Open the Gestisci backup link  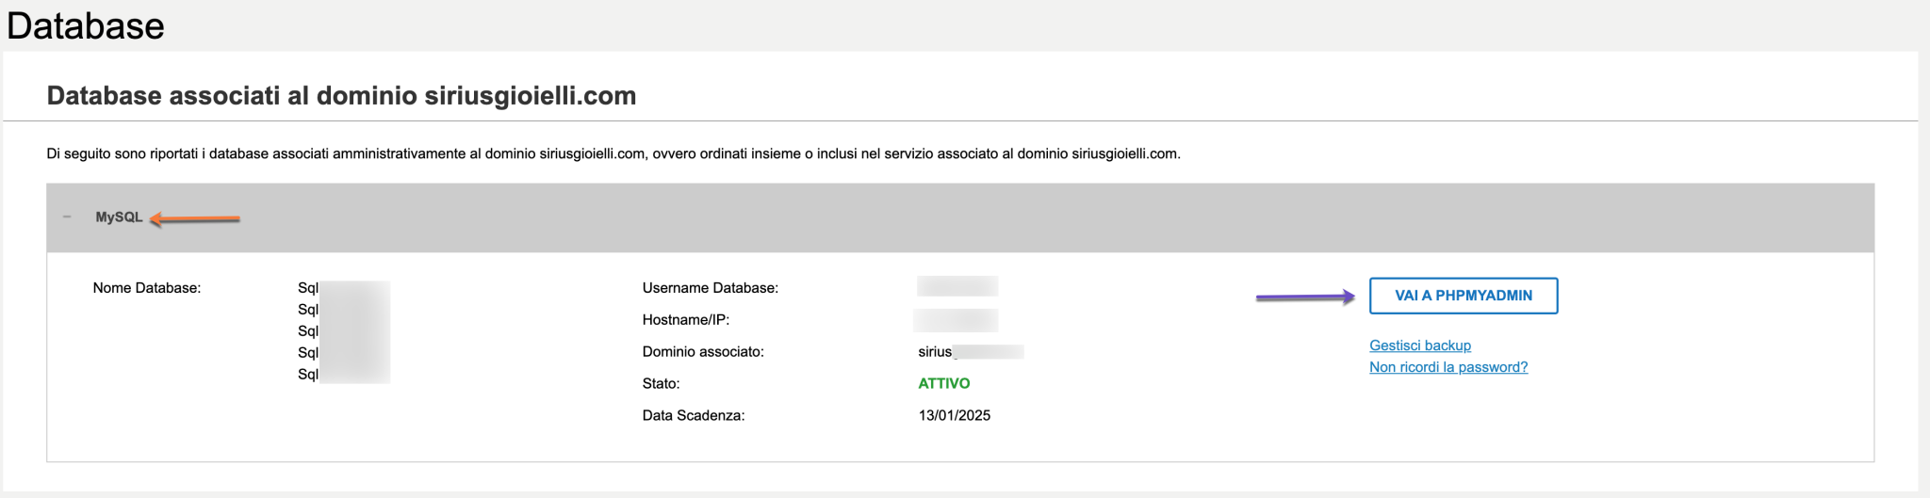(1419, 345)
